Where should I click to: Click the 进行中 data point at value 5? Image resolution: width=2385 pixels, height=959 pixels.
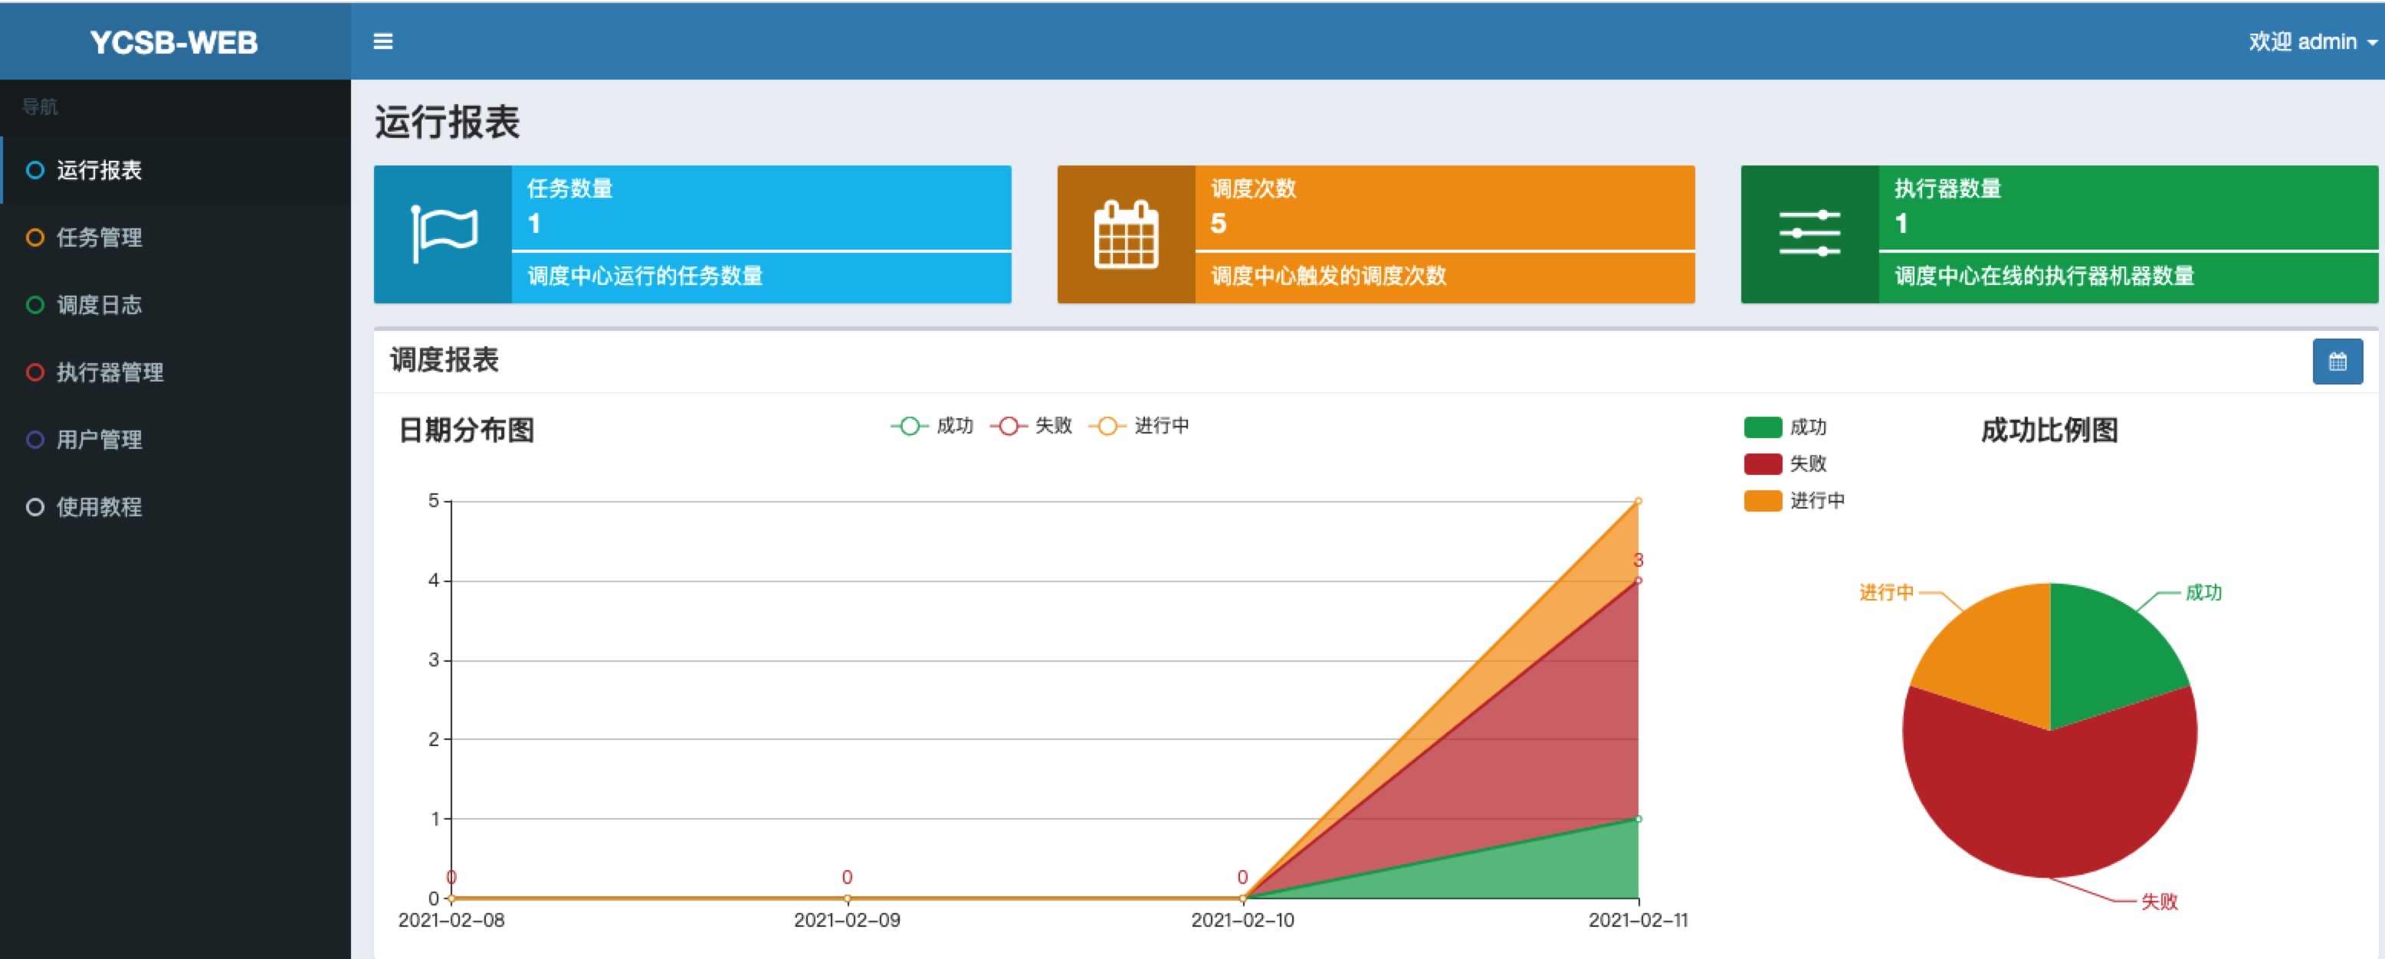[x=1638, y=501]
